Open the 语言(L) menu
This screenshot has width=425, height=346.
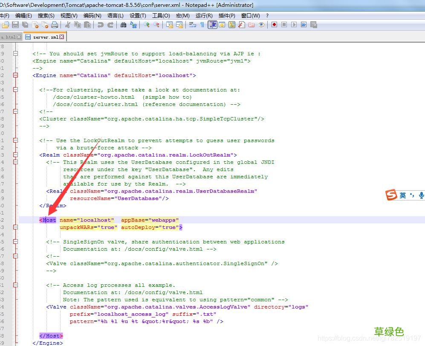coord(115,15)
